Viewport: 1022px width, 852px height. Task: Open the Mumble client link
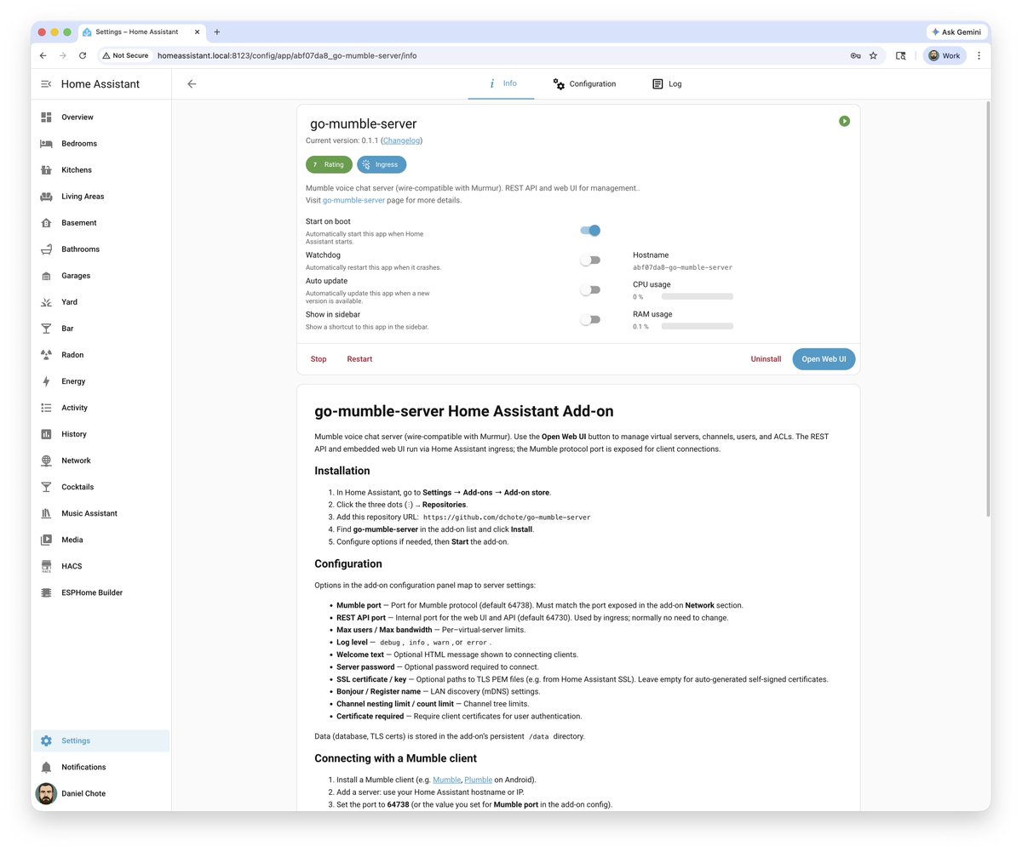pyautogui.click(x=446, y=780)
